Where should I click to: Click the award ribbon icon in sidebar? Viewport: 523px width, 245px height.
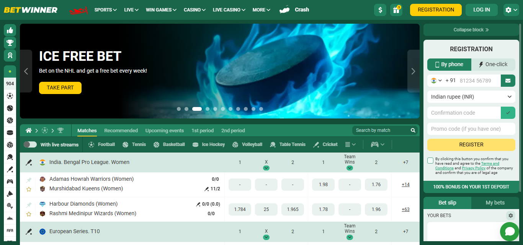[x=10, y=55]
